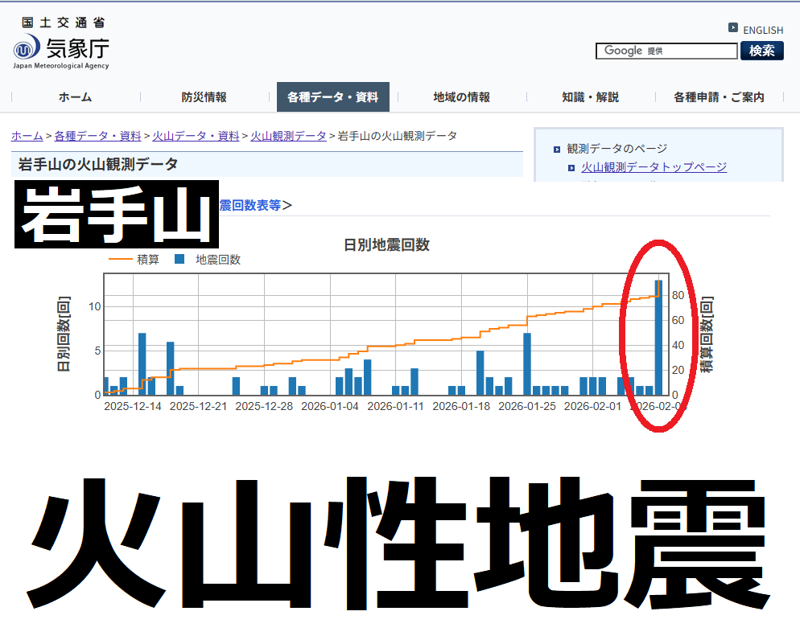Toggle the 積算 orange line legend entry
Image resolution: width=800 pixels, height=640 pixels.
(x=134, y=259)
